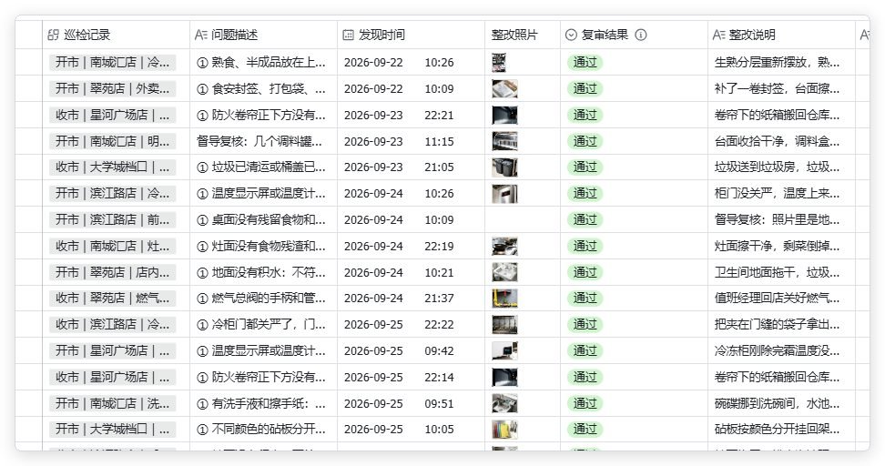Open photo thumbnail in the 碗碟挪到洗碗间 row
885x466 pixels.
[x=504, y=403]
